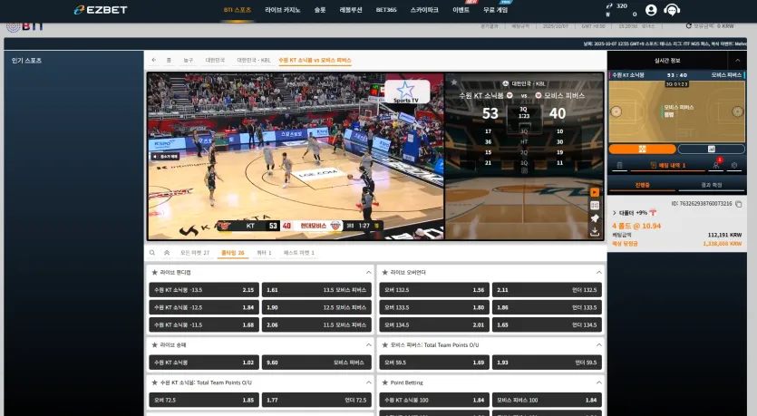Viewport: 757px width, 416px height.
Task: Click the live basketball video stream
Action: coord(296,156)
